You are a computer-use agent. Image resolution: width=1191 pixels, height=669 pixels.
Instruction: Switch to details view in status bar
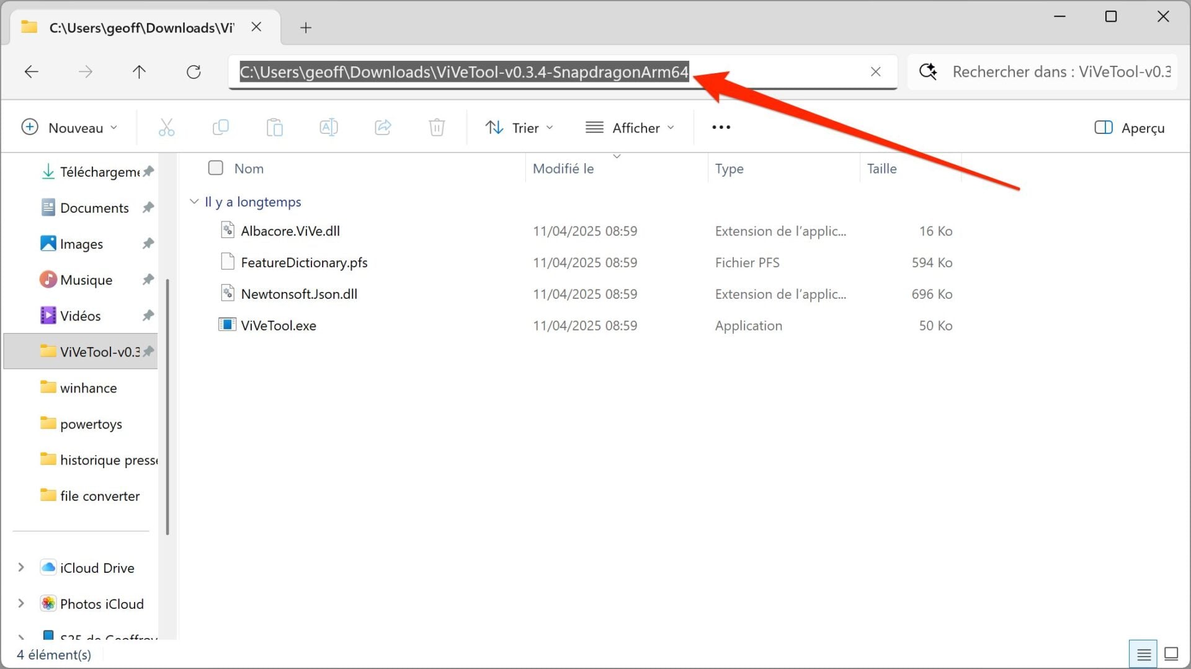(1143, 654)
